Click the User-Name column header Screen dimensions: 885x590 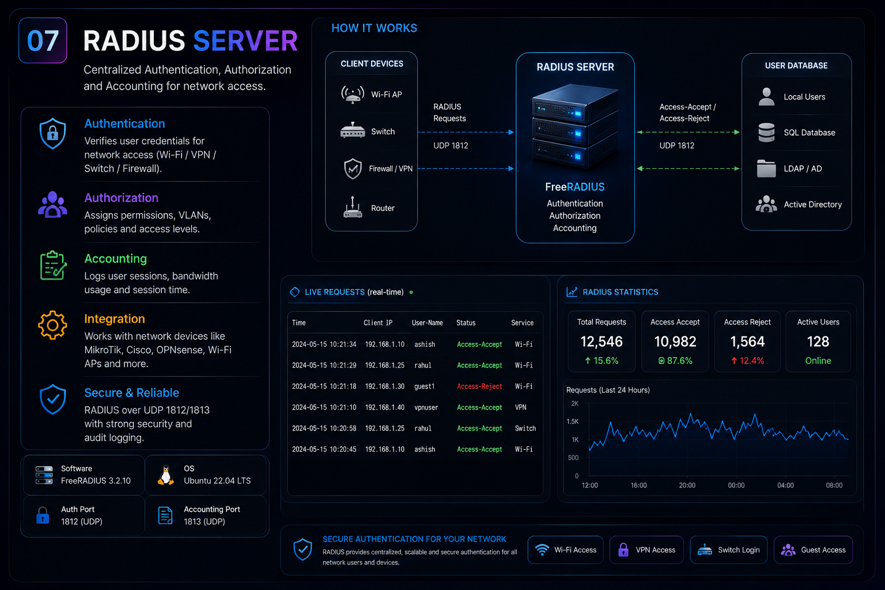(428, 323)
